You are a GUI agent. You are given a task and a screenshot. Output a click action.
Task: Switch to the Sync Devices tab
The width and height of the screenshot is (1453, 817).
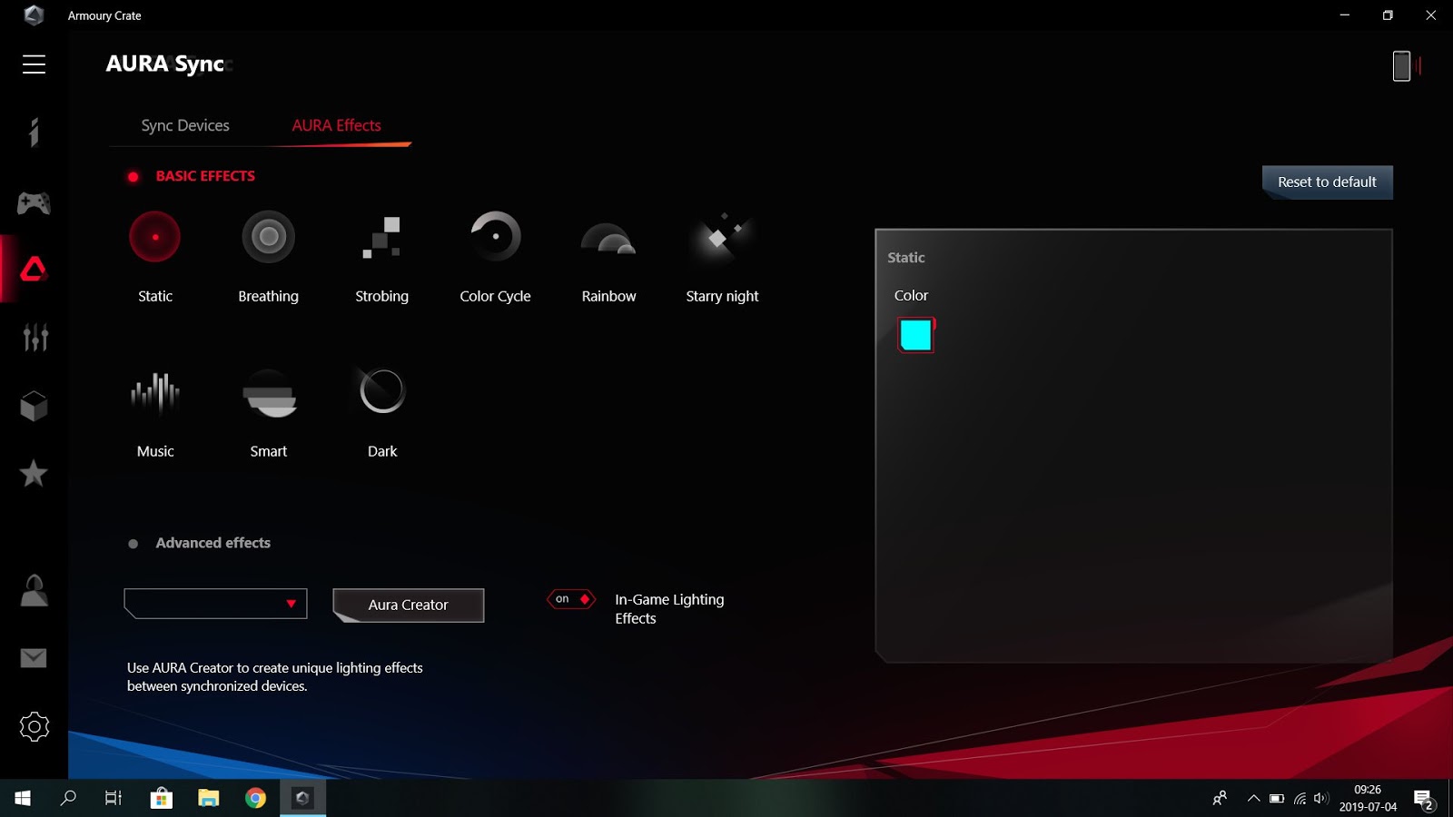click(x=185, y=125)
